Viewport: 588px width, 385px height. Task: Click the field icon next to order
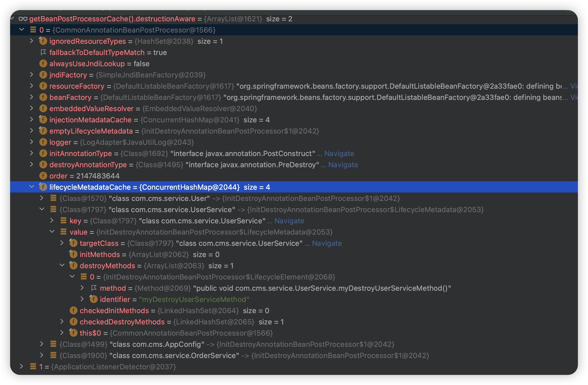click(43, 176)
